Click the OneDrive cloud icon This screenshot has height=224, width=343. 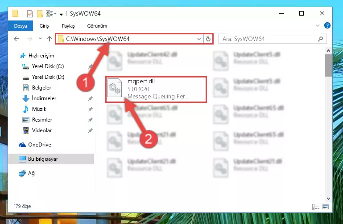click(22, 145)
